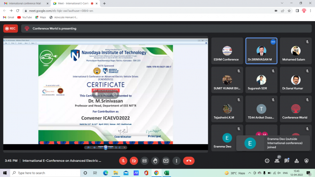The width and height of the screenshot is (315, 177).
Task: Open activities shapes icon
Action: click(297, 161)
